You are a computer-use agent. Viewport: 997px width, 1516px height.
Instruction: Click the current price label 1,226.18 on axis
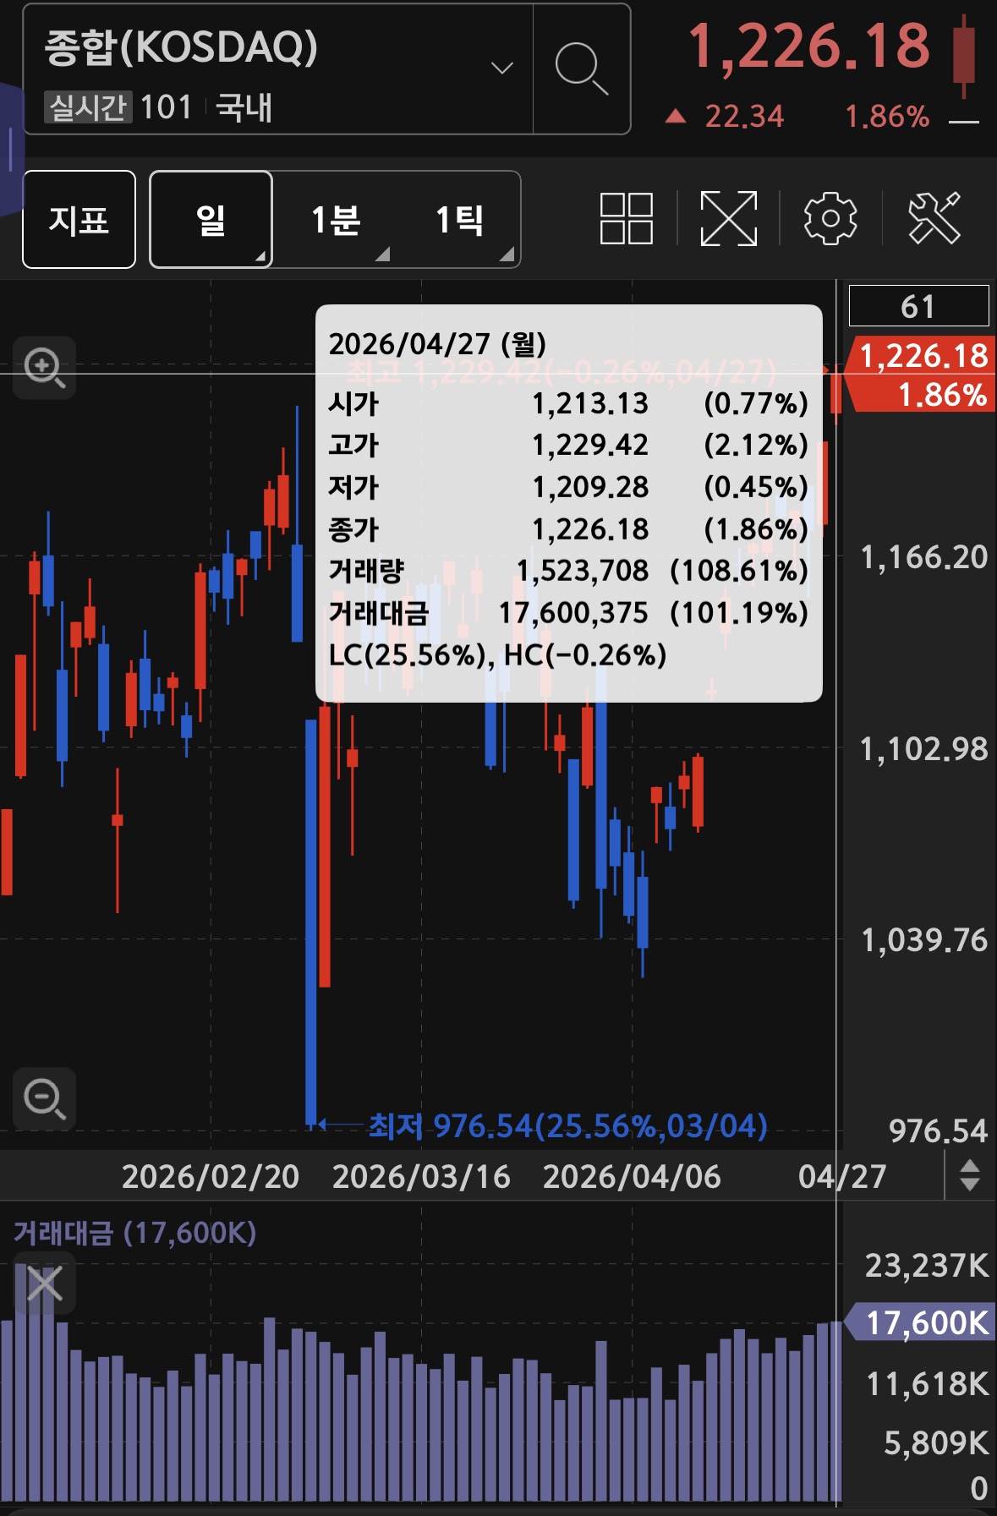click(923, 356)
